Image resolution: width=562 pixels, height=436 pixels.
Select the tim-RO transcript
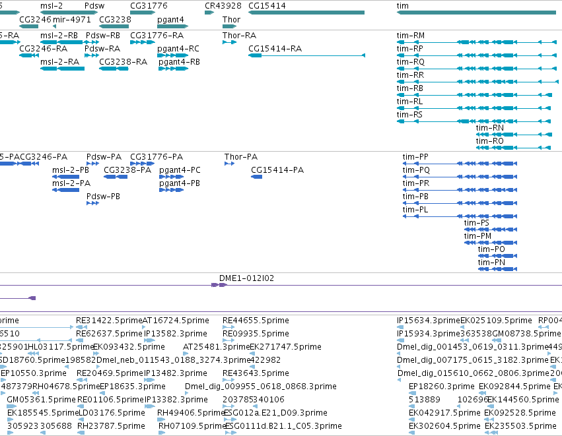pyautogui.click(x=513, y=148)
